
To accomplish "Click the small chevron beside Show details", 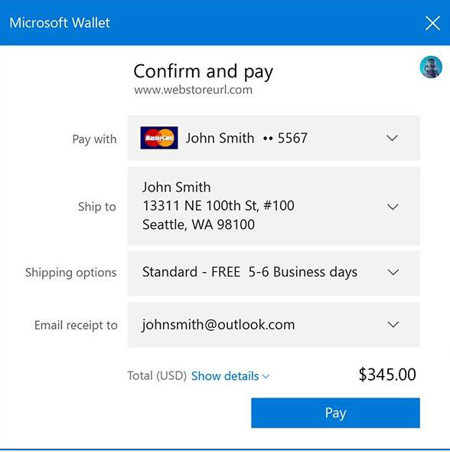I will (266, 376).
